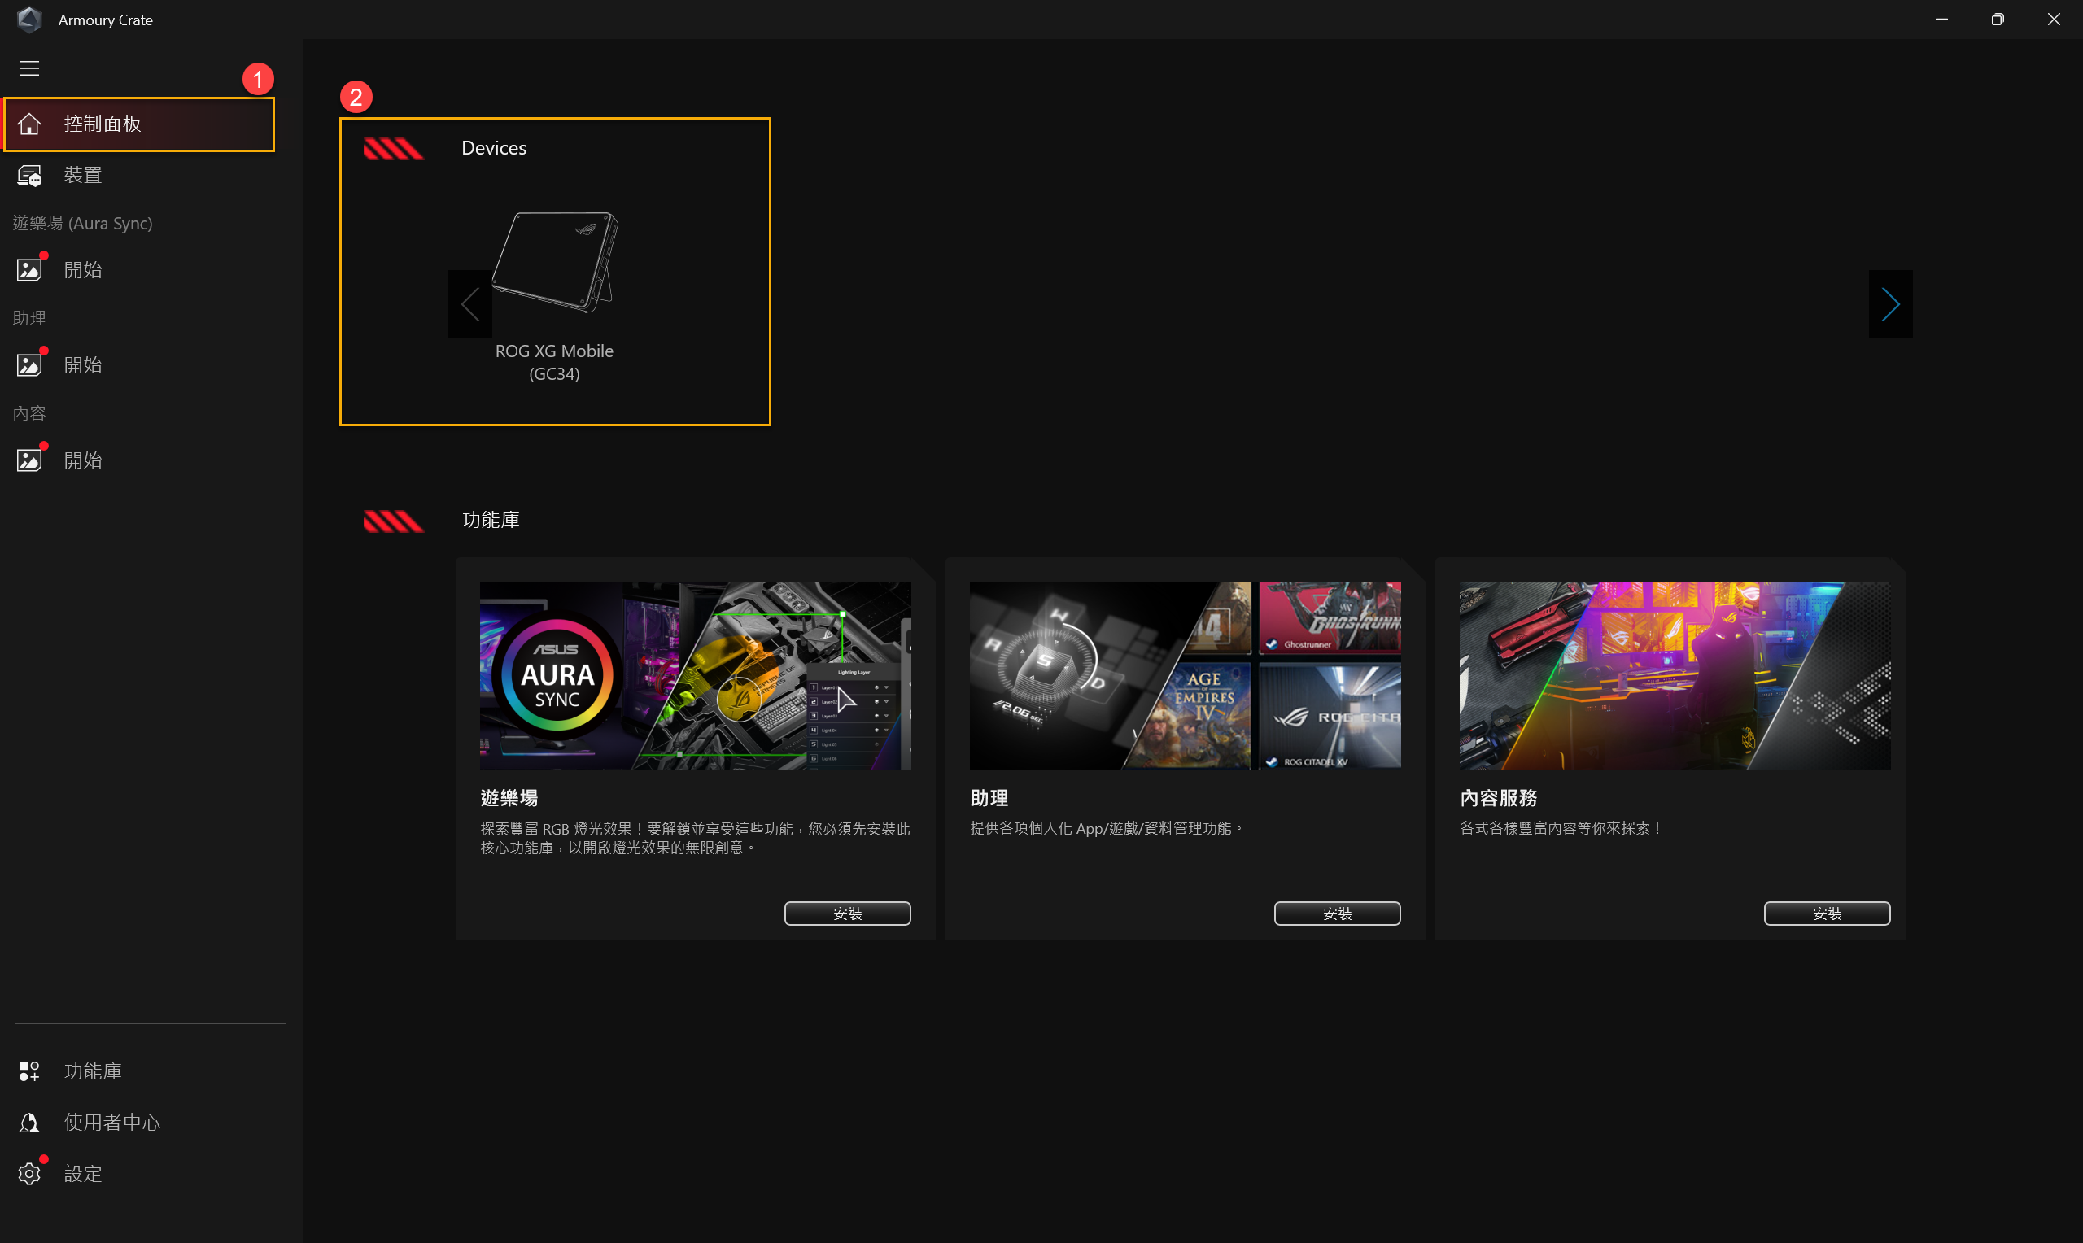Click the next-device blue right arrow
2083x1243 pixels.
point(1889,304)
